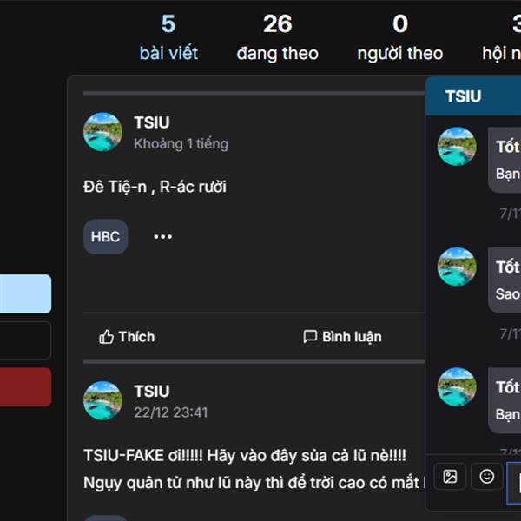
Task: Click the first chat message avatar
Action: click(457, 147)
